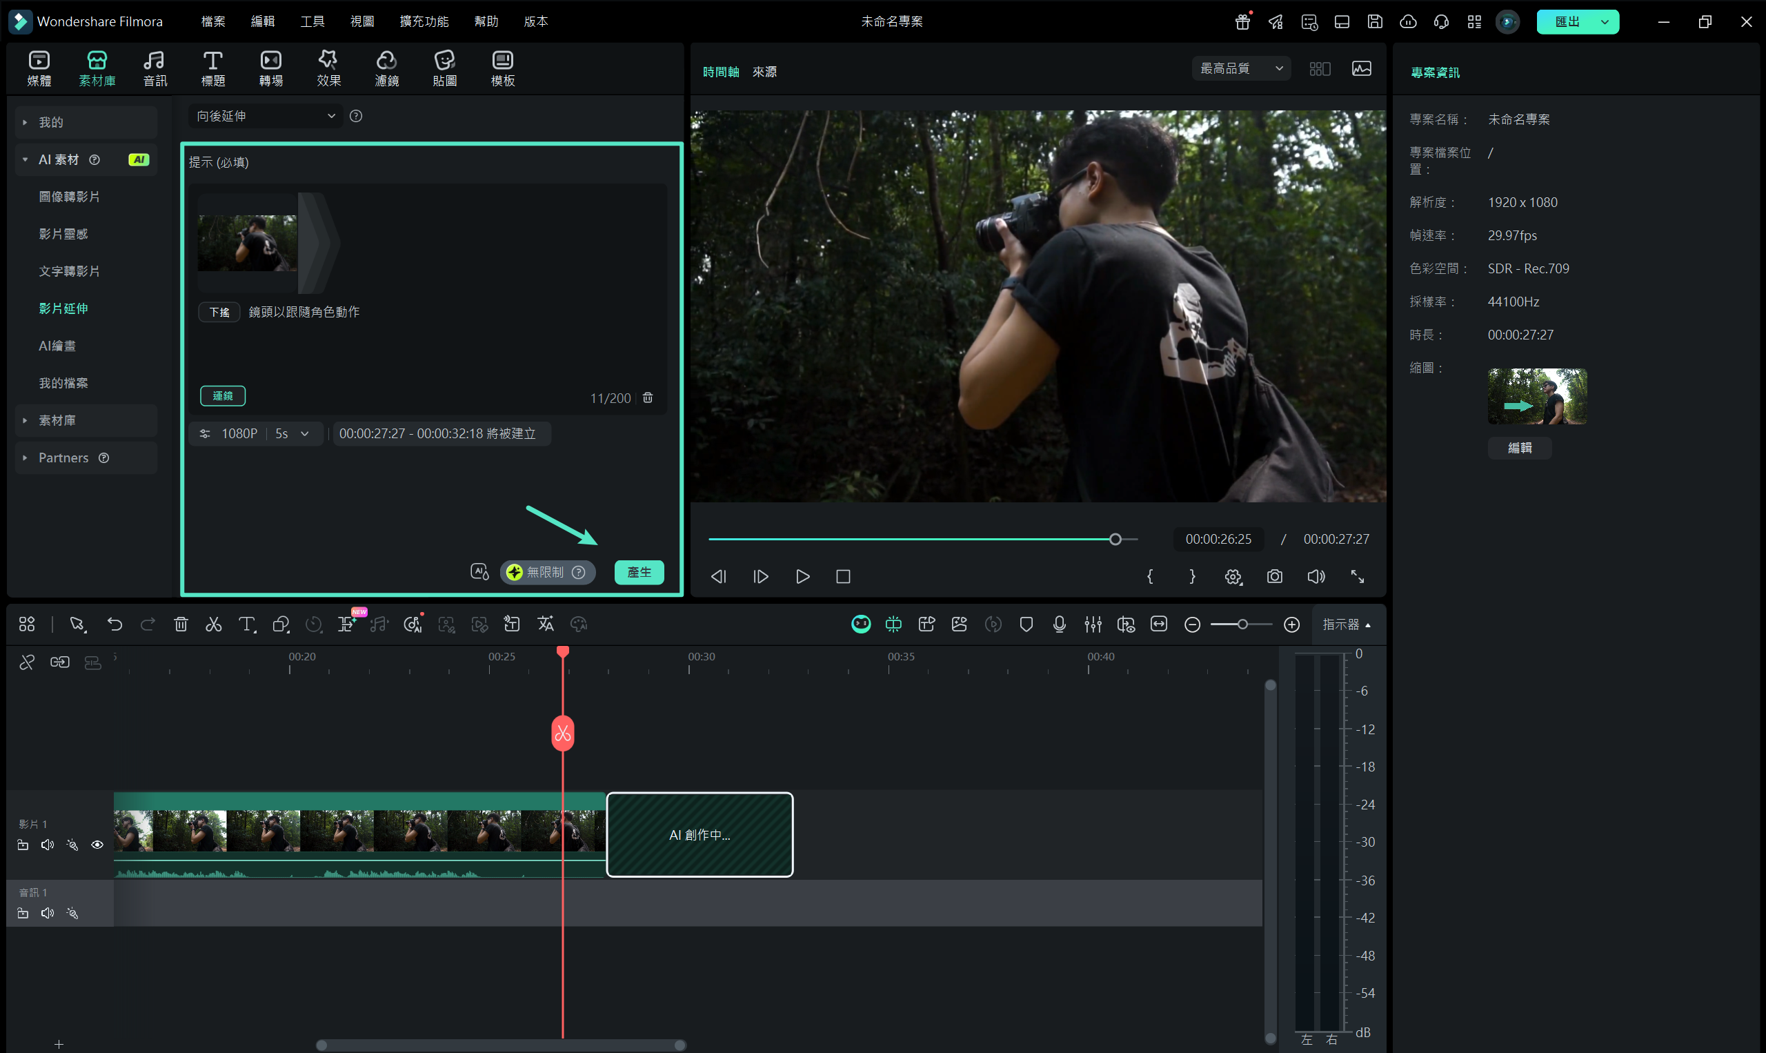This screenshot has width=1766, height=1053.
Task: Mute the 音訊 1 track speaker
Action: click(x=48, y=913)
